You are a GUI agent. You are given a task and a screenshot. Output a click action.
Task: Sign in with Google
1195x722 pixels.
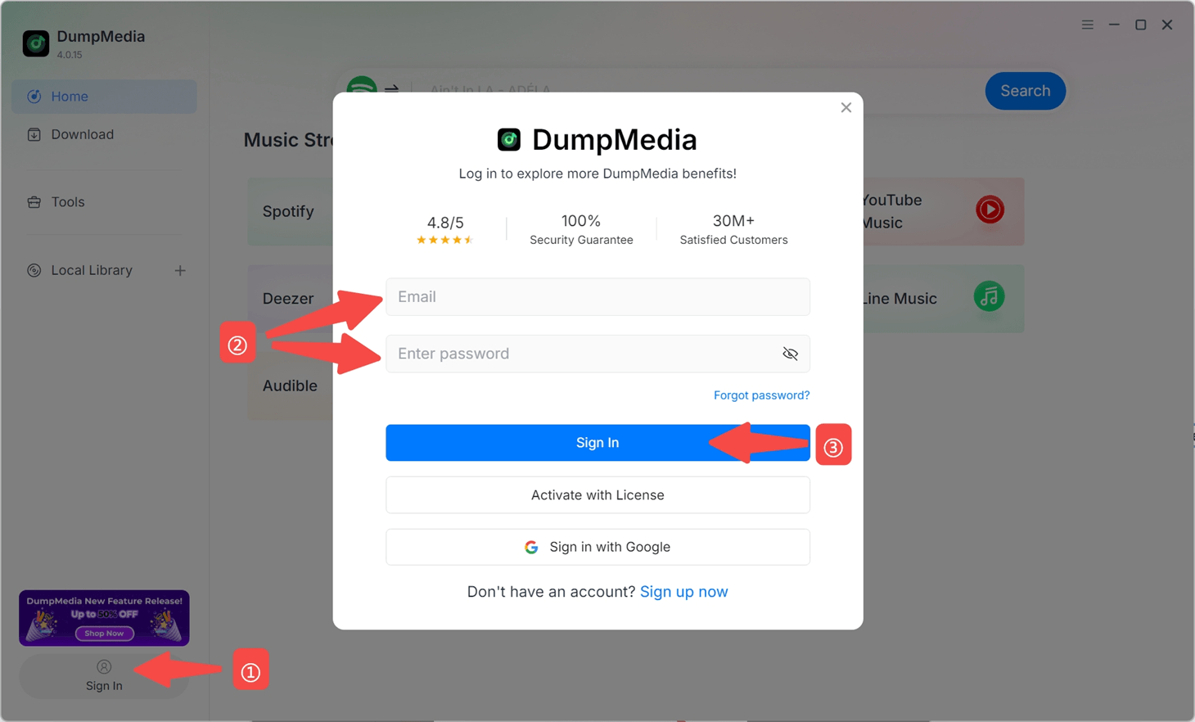(597, 547)
